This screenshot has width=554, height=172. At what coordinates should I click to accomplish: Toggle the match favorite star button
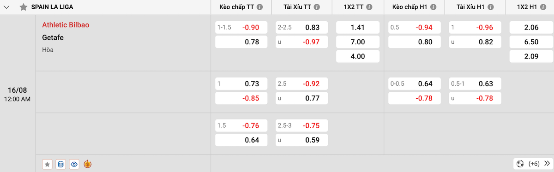47,164
